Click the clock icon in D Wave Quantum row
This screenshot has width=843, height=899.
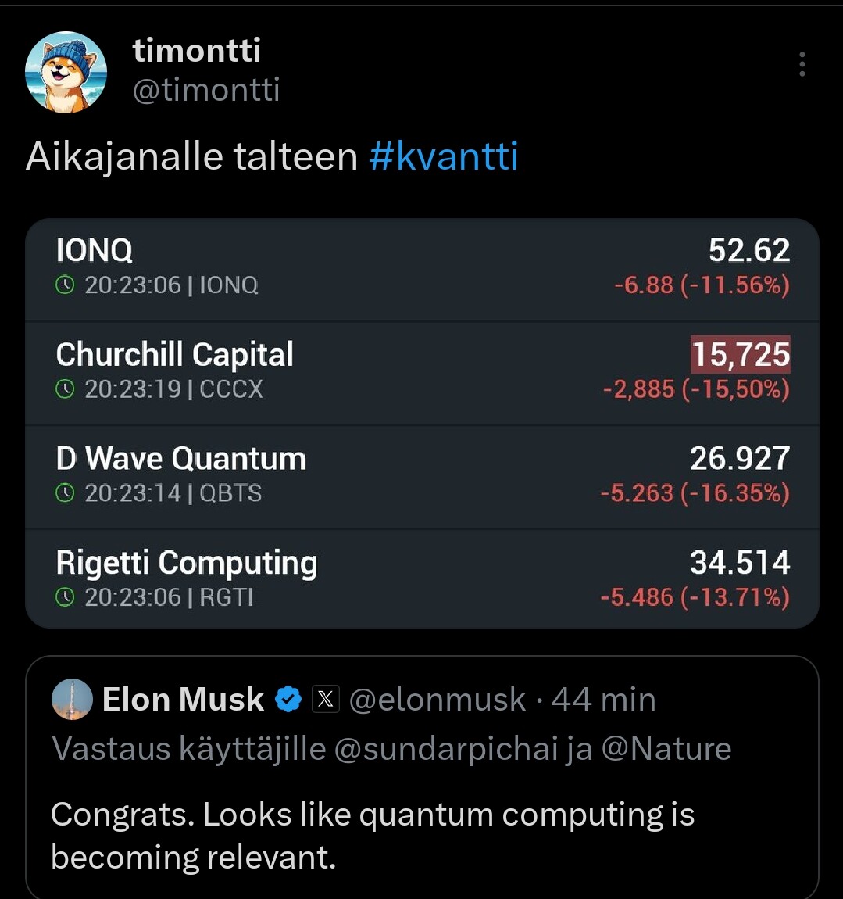pyautogui.click(x=65, y=493)
